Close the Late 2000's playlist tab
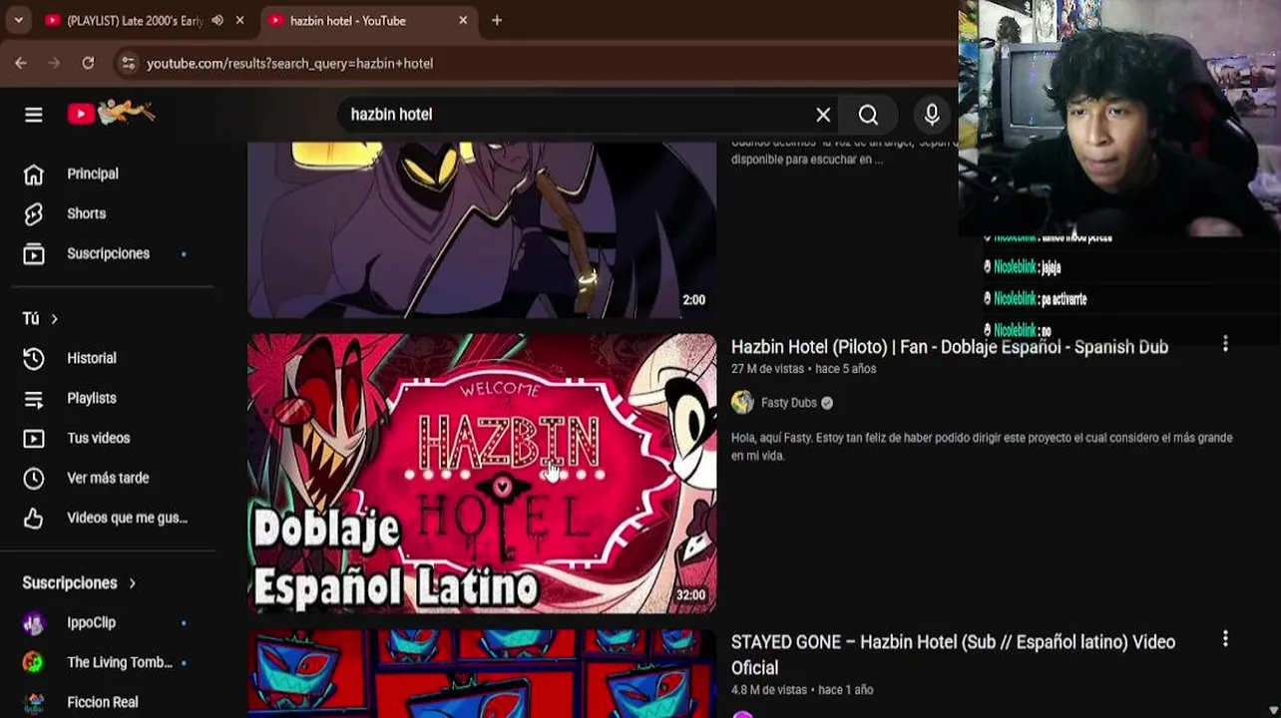Image resolution: width=1281 pixels, height=718 pixels. pos(239,20)
